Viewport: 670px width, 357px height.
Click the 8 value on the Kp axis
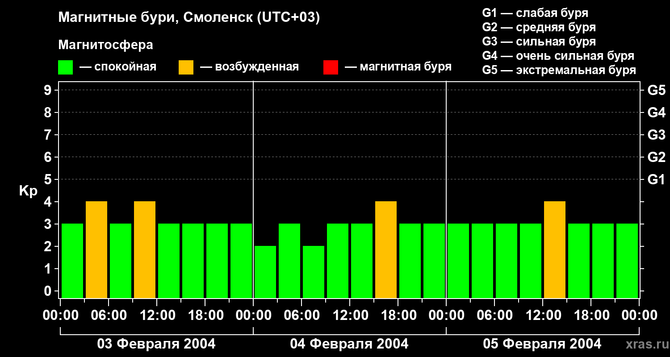pos(49,112)
